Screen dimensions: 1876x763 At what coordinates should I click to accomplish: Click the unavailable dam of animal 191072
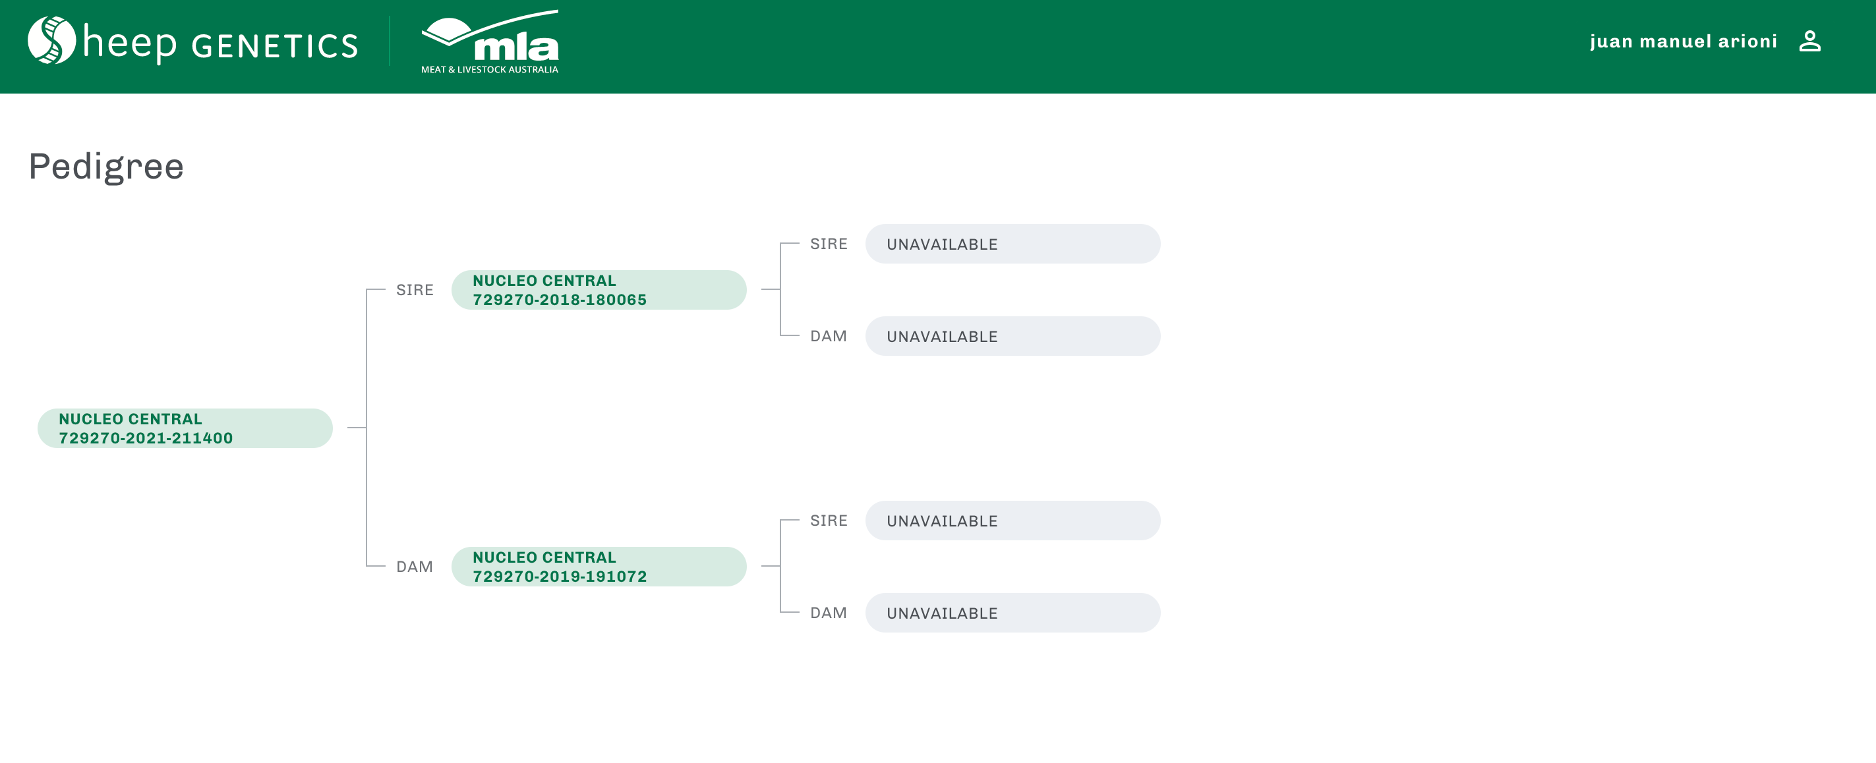click(x=1012, y=613)
